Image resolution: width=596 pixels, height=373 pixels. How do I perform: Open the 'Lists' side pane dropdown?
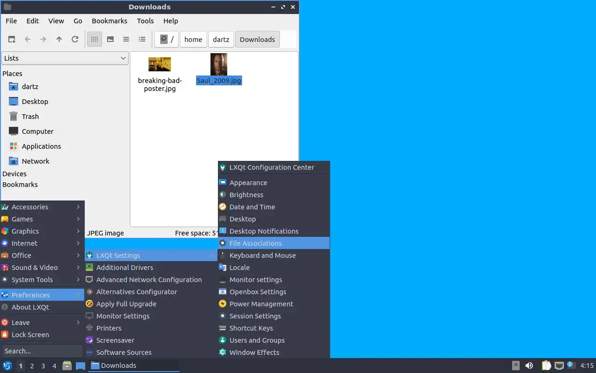pyautogui.click(x=65, y=58)
